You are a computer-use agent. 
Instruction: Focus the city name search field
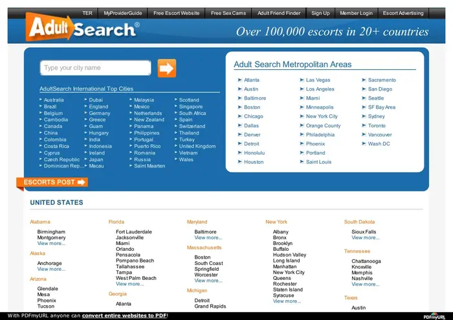[x=96, y=68]
